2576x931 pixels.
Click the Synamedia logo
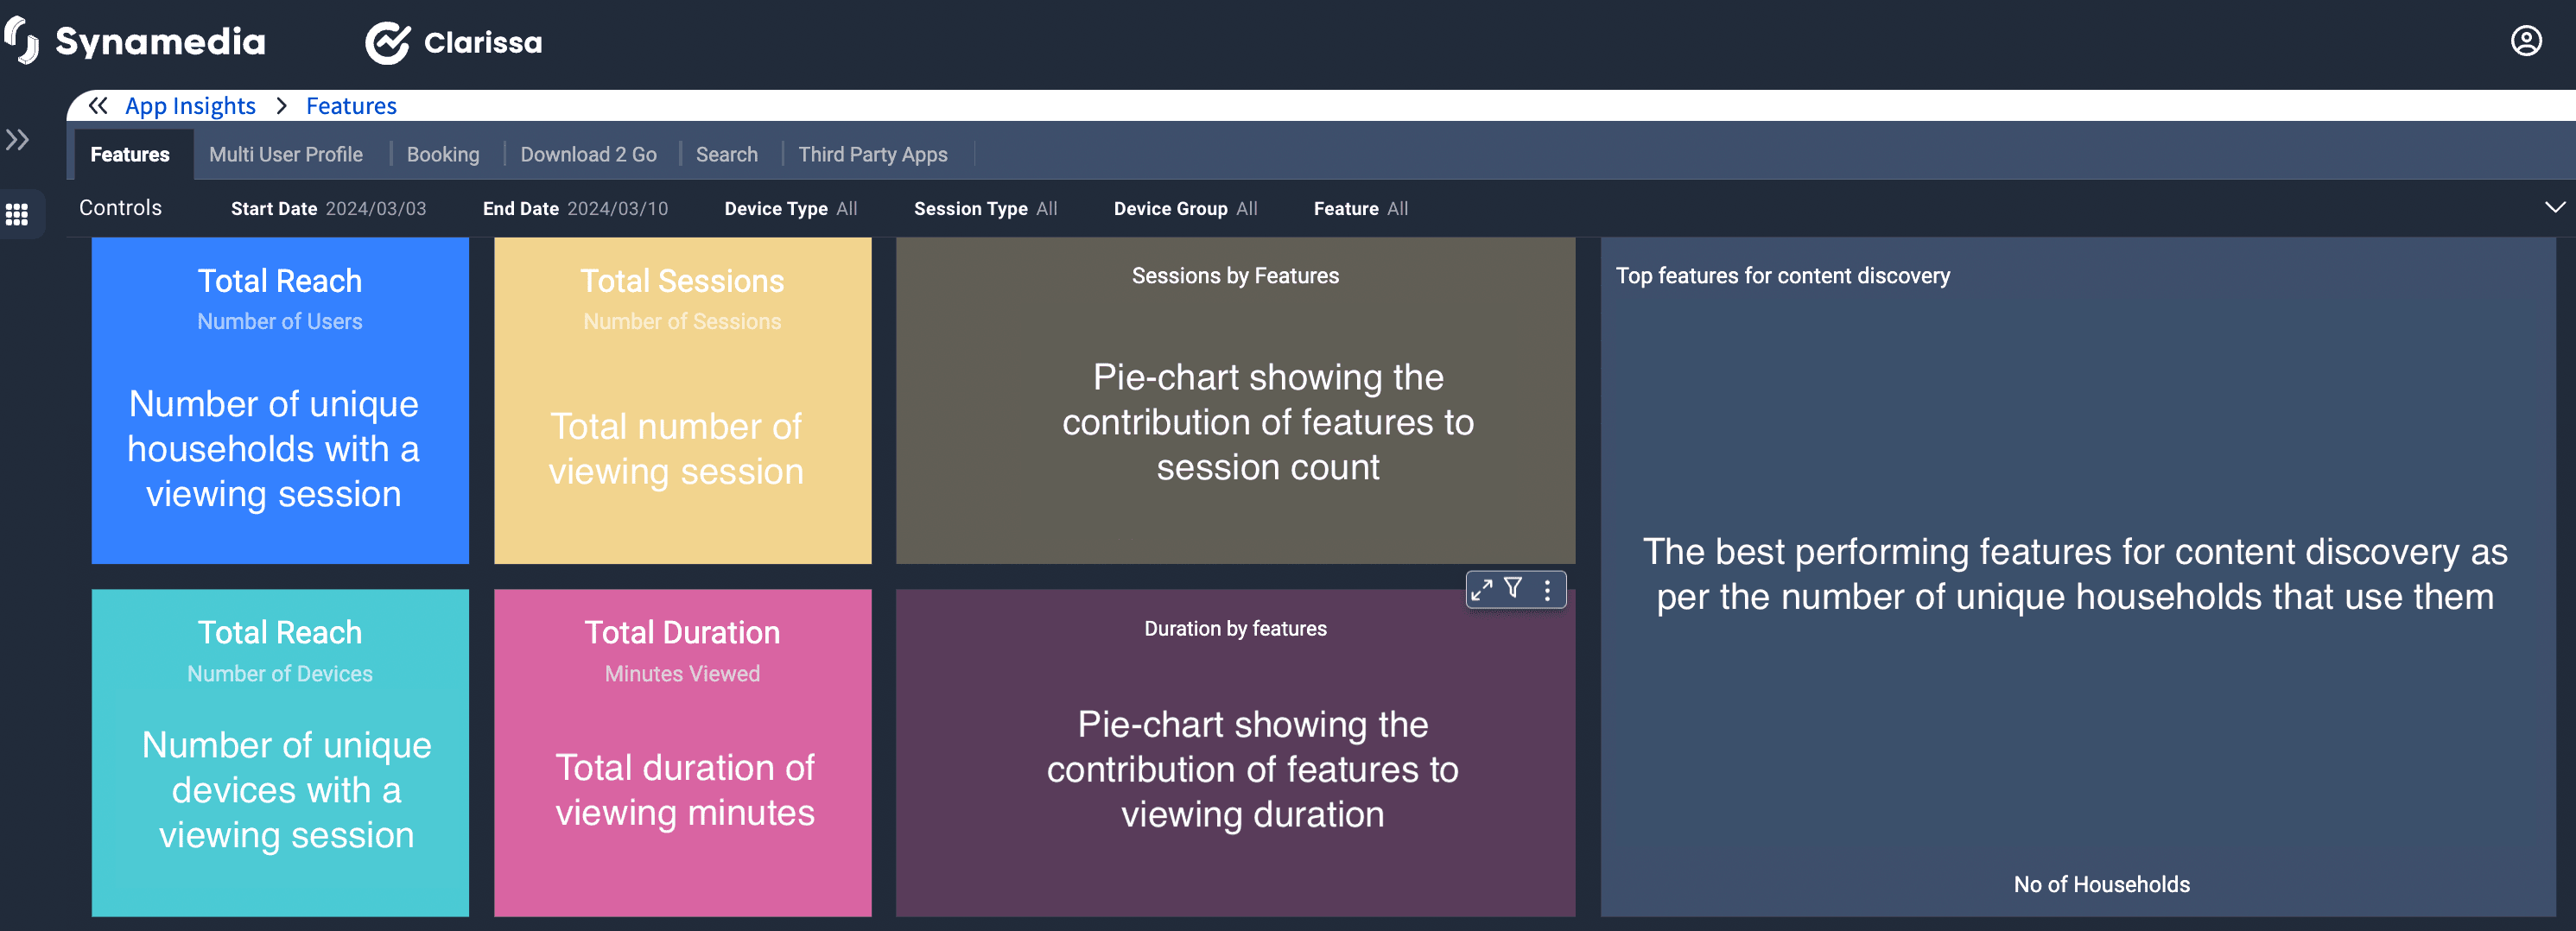[135, 42]
